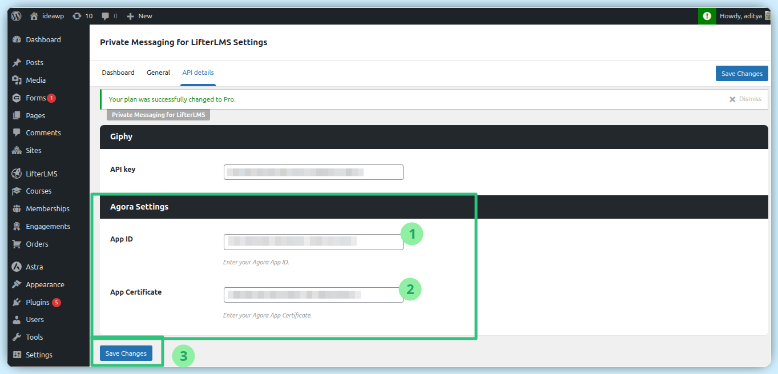The width and height of the screenshot is (778, 374).
Task: Click the App Certificate input field
Action: (313, 295)
